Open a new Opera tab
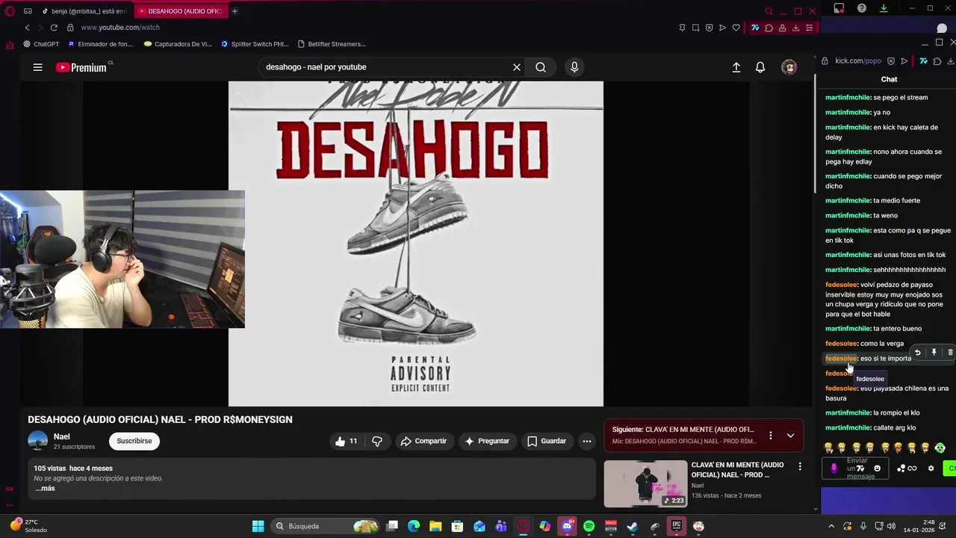This screenshot has width=956, height=538. tap(235, 11)
